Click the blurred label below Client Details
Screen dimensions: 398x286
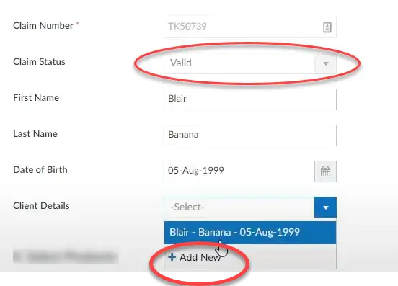click(x=66, y=256)
